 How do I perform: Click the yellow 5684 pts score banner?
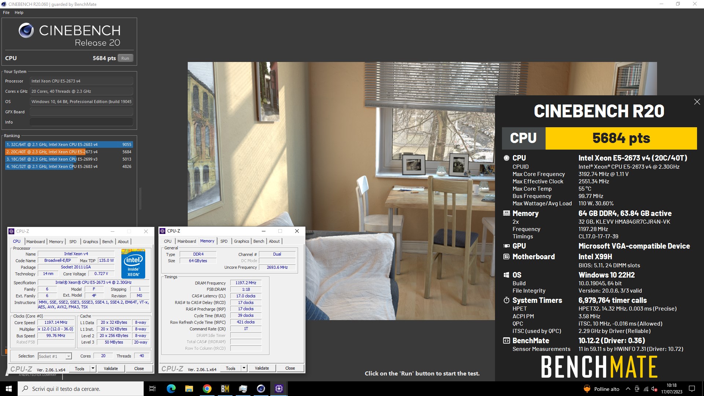(x=621, y=138)
